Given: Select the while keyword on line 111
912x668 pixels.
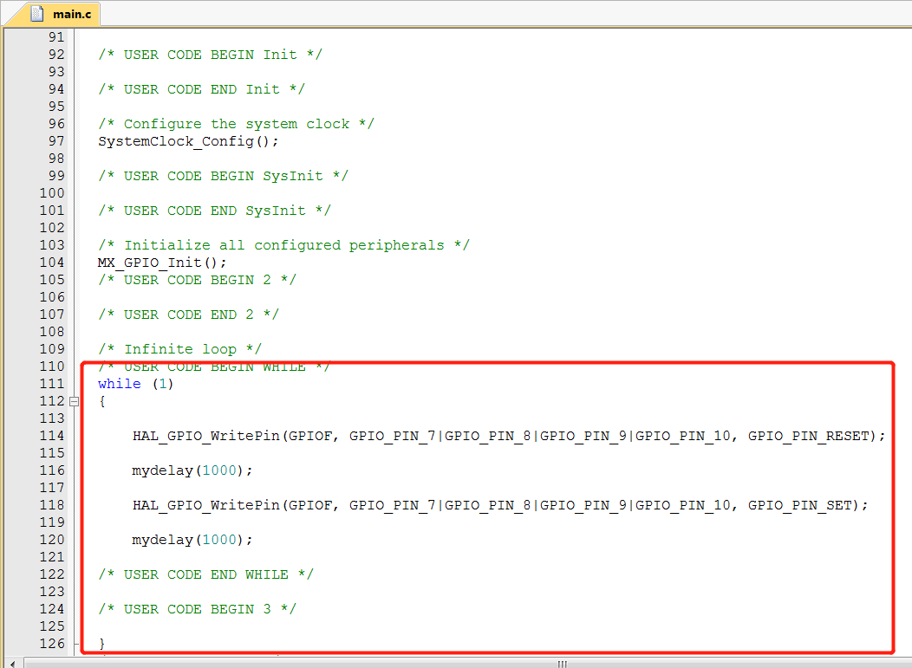Looking at the screenshot, I should (119, 383).
